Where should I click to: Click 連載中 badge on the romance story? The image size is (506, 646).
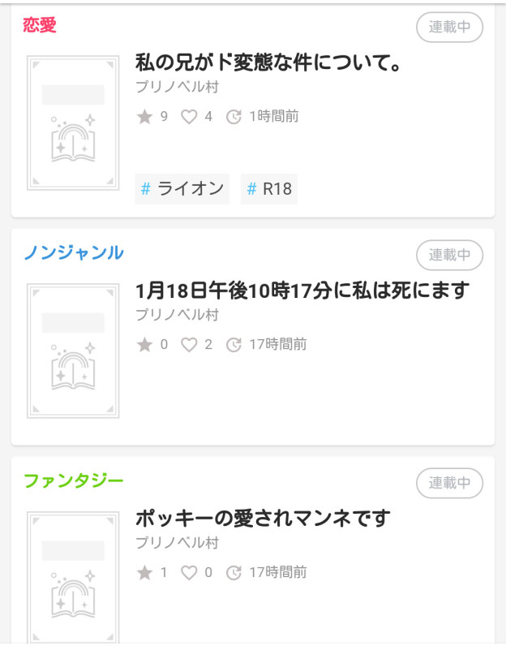(x=449, y=28)
